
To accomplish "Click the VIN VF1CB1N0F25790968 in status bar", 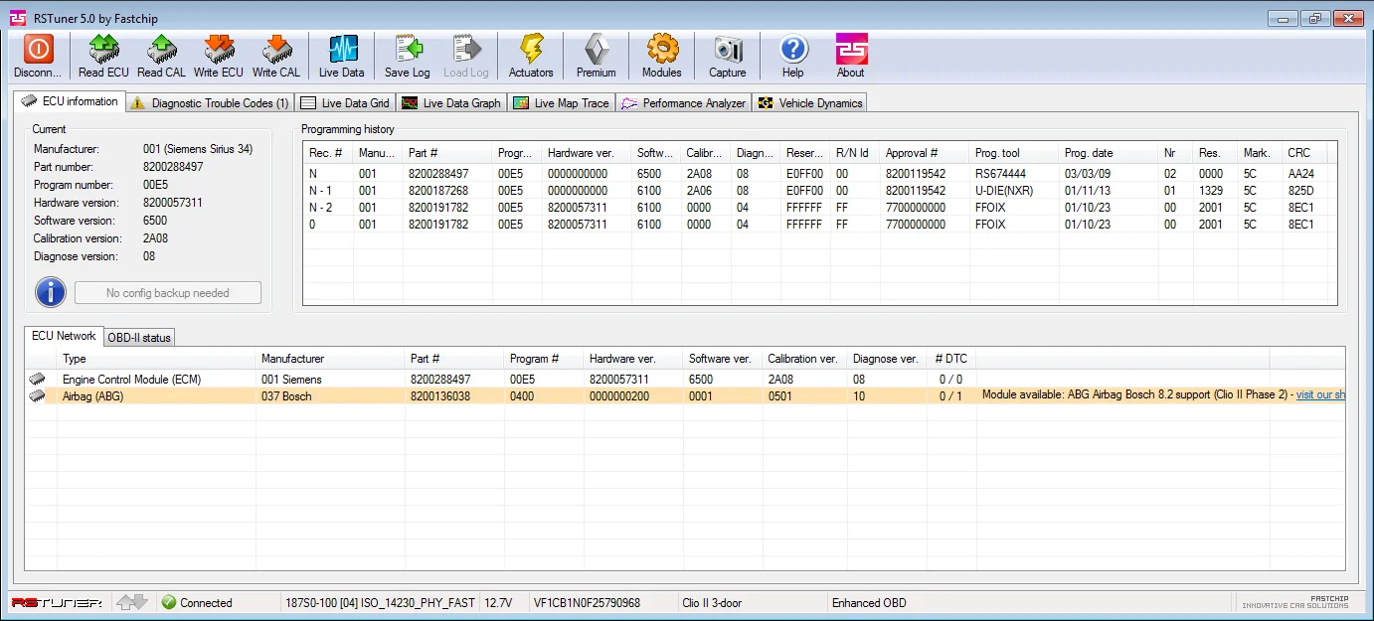I will 587,602.
